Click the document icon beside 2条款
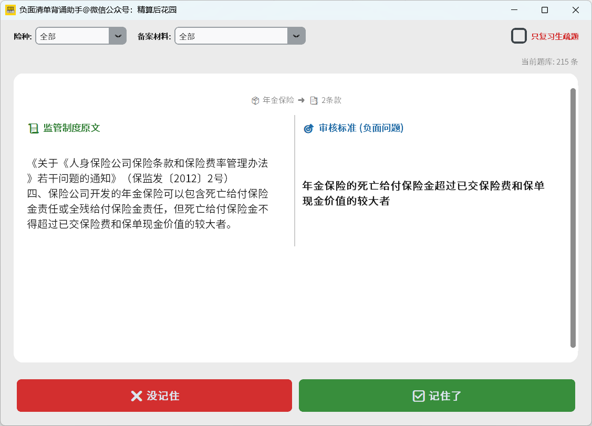The image size is (592, 426). tap(314, 100)
